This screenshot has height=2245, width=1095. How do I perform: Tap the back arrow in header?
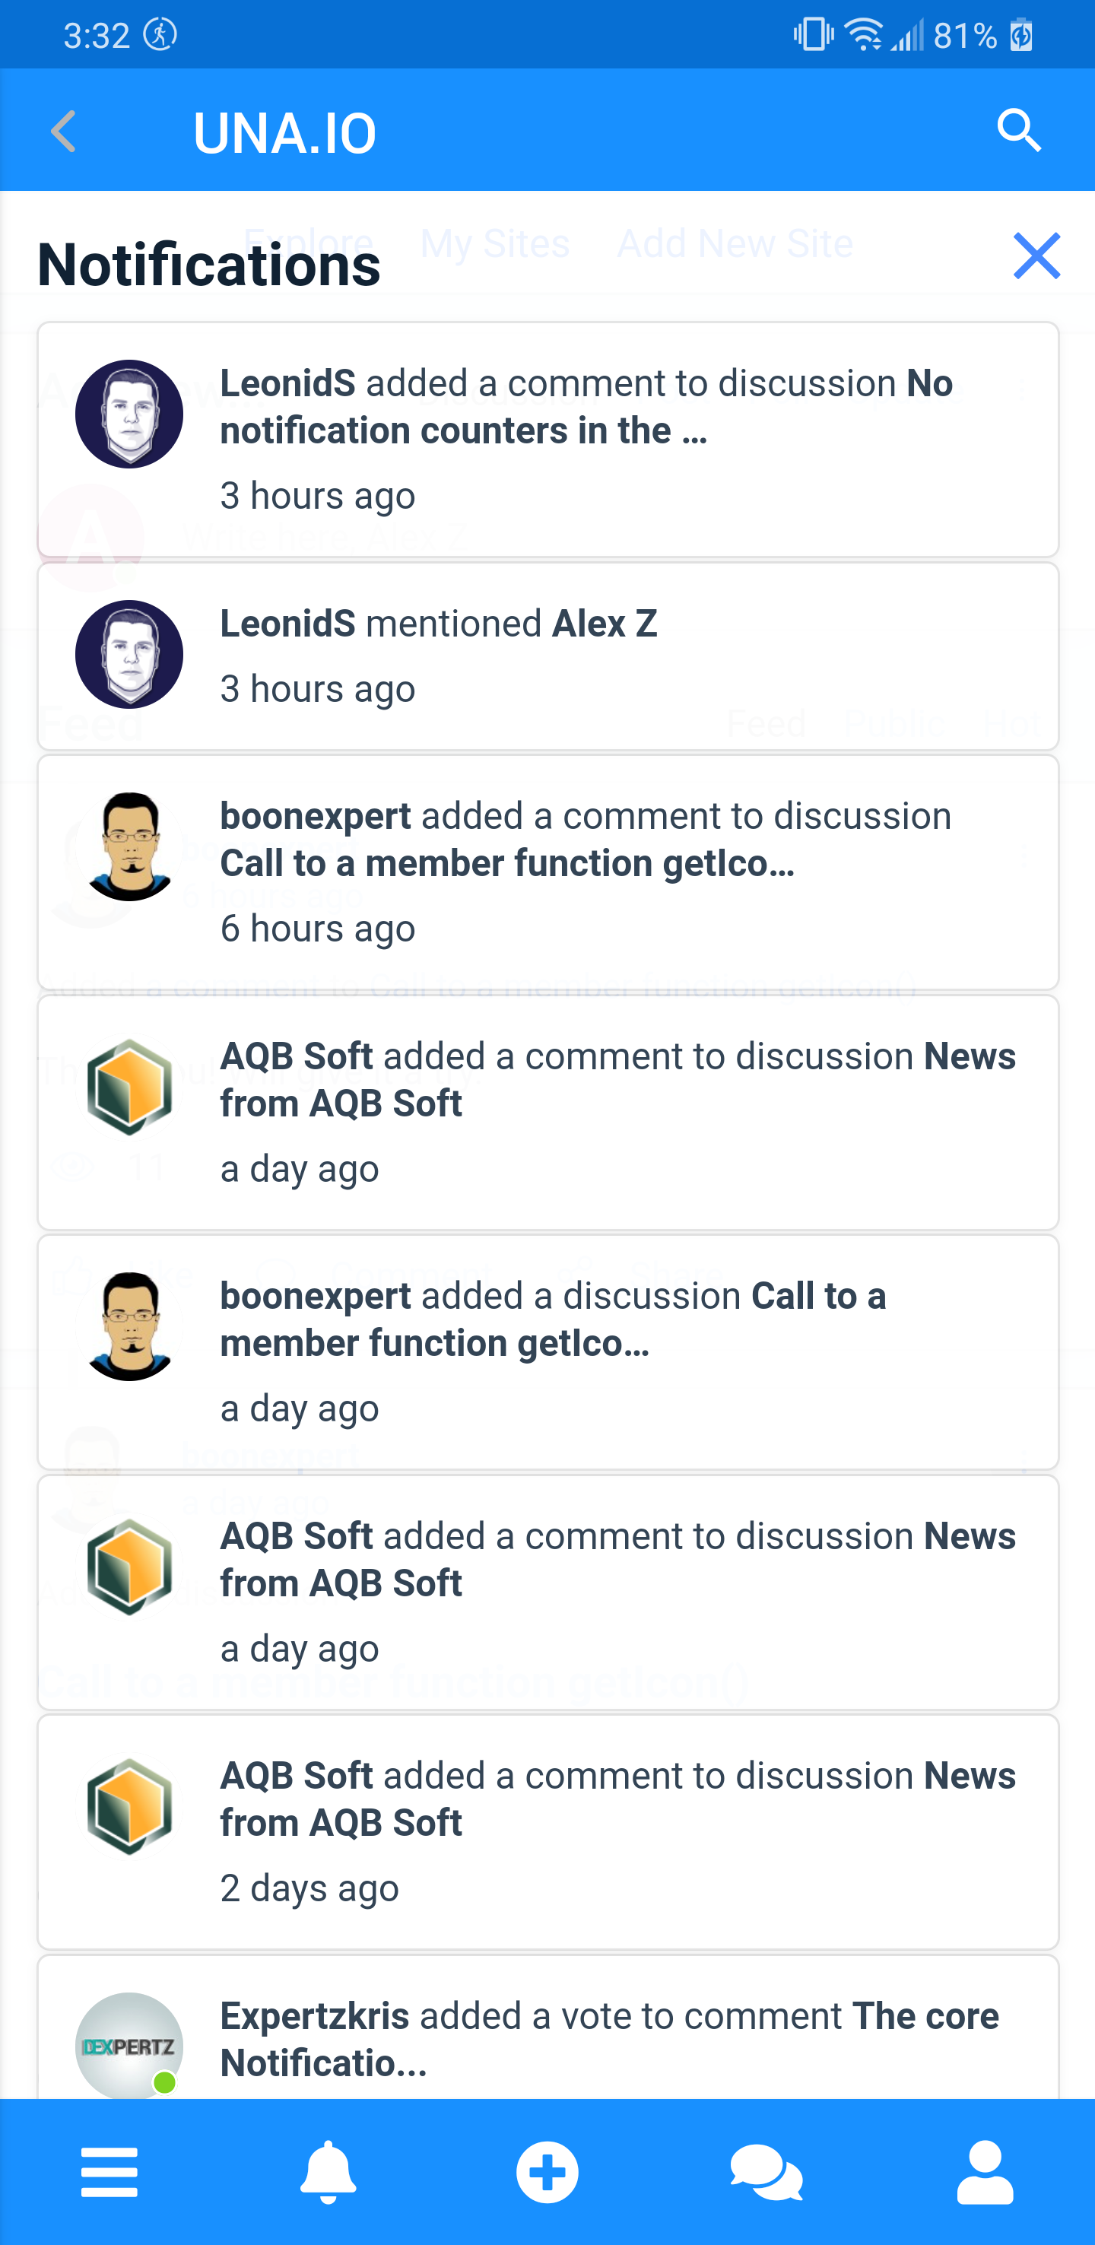tap(64, 132)
